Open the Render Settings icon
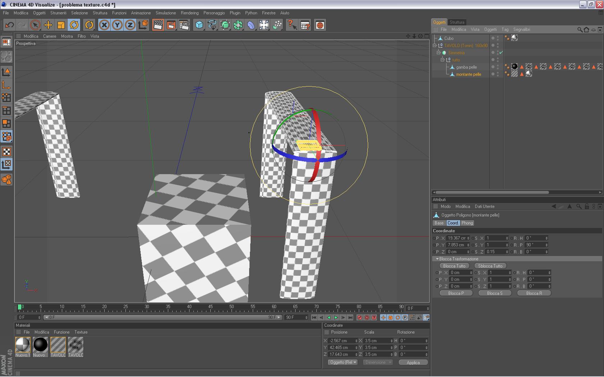This screenshot has width=604, height=377. point(184,25)
